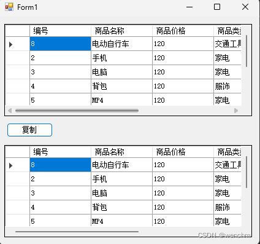Viewport: 260px width, 244px height.
Task: Click 商品名称 column header in top grid
Action: pyautogui.click(x=121, y=31)
